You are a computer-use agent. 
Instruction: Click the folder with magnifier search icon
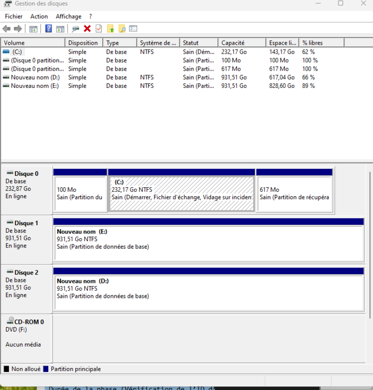tap(122, 29)
